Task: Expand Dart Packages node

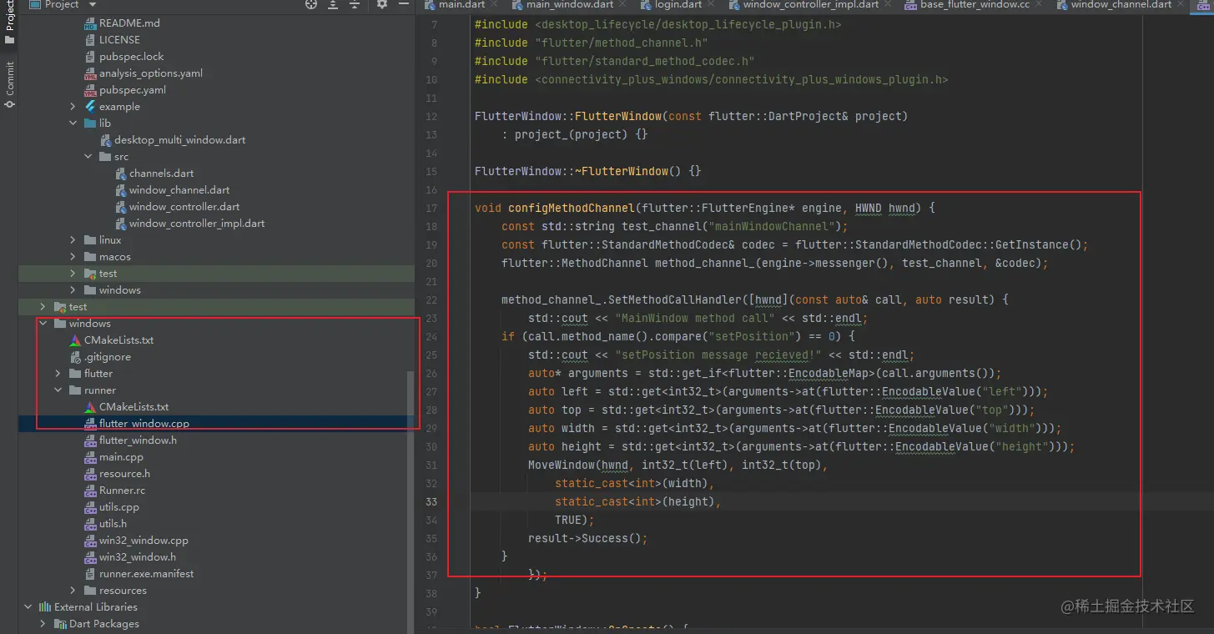Action: 43,624
